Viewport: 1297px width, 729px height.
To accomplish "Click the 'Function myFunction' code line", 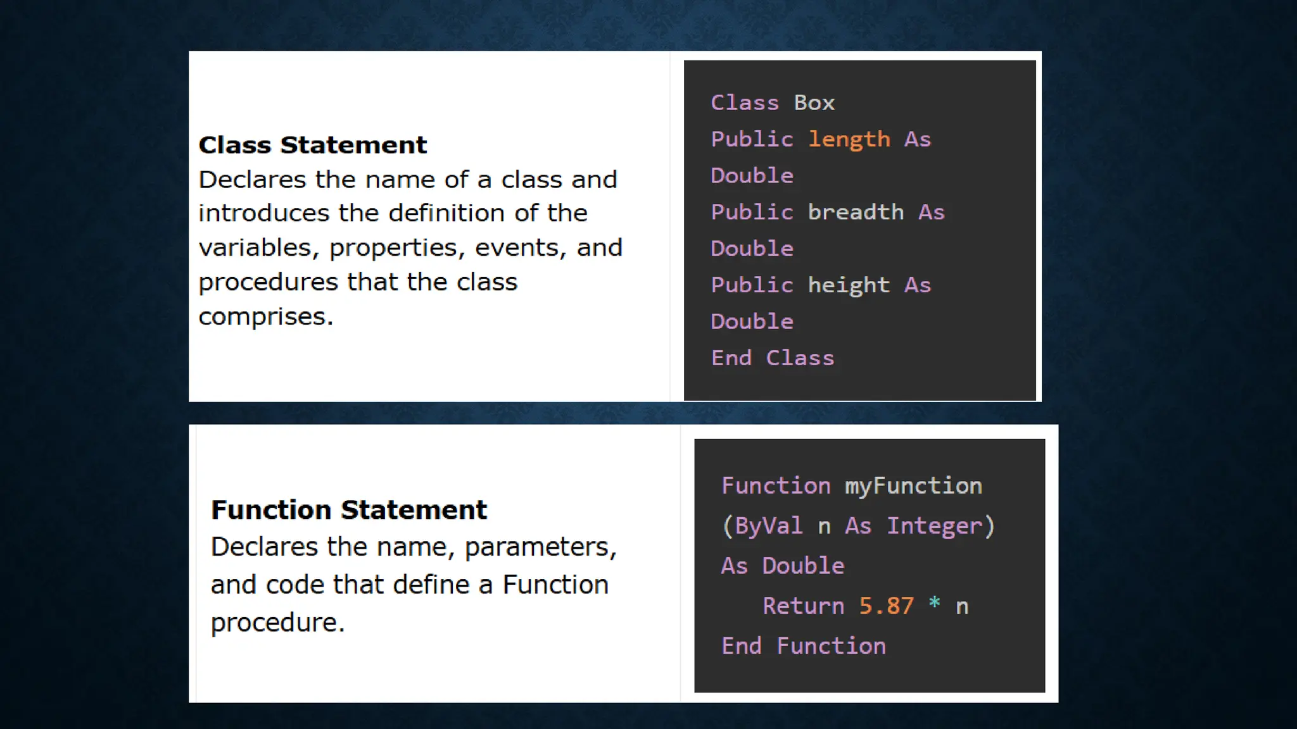I will (x=851, y=486).
